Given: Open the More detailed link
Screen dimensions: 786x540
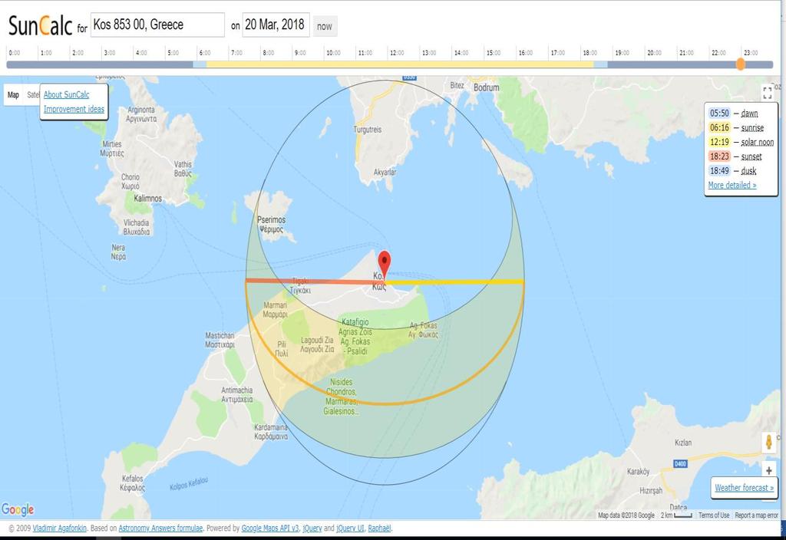Looking at the screenshot, I should [x=732, y=185].
